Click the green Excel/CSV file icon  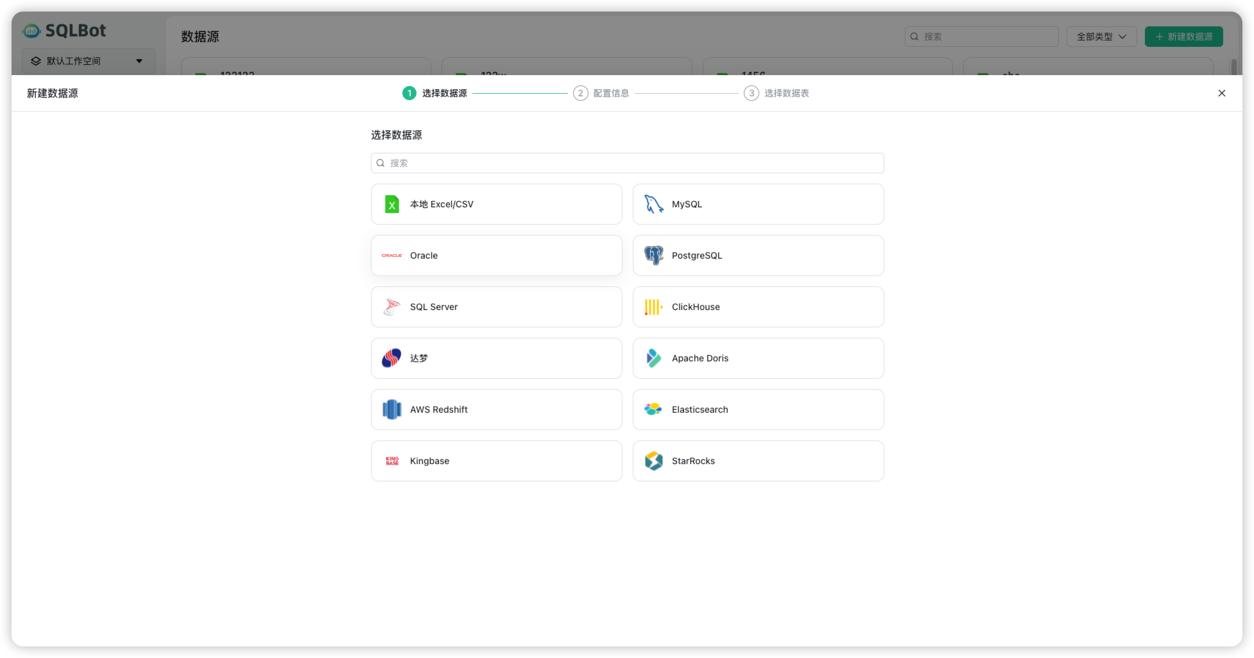click(x=391, y=204)
